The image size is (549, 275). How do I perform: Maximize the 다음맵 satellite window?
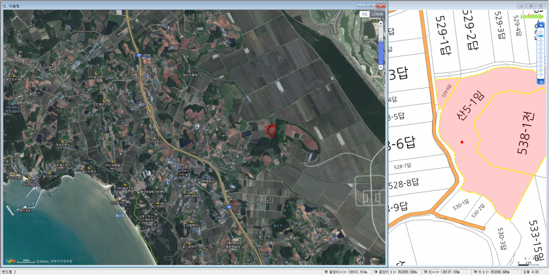click(371, 5)
